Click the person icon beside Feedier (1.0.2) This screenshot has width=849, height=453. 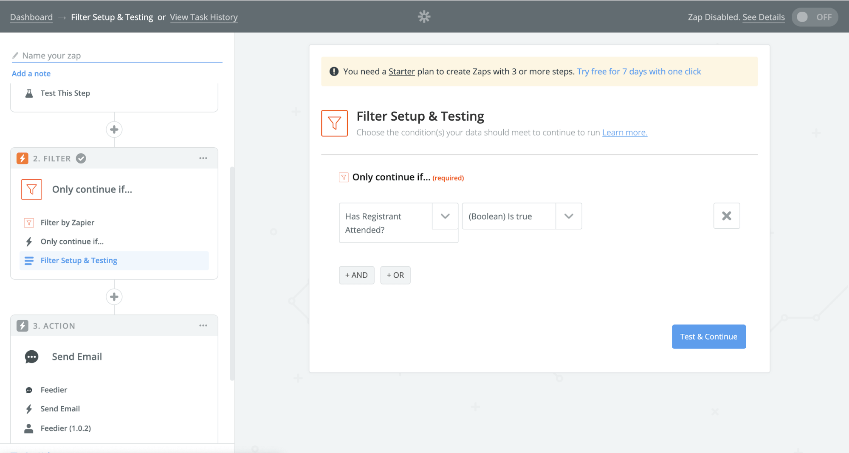pyautogui.click(x=29, y=428)
